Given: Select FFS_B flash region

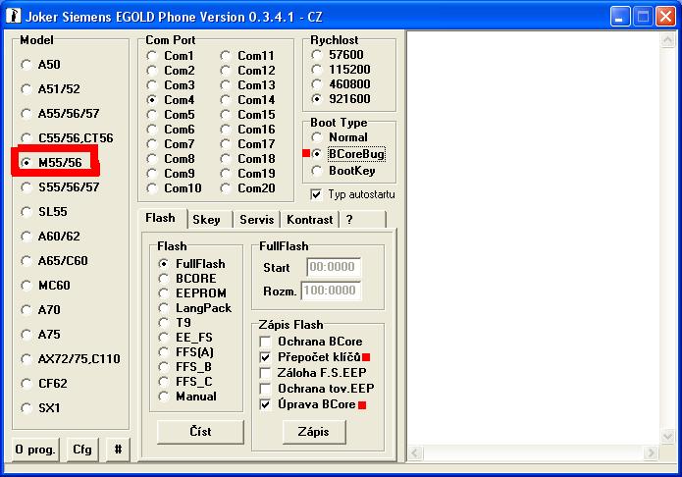Looking at the screenshot, I should click(164, 367).
